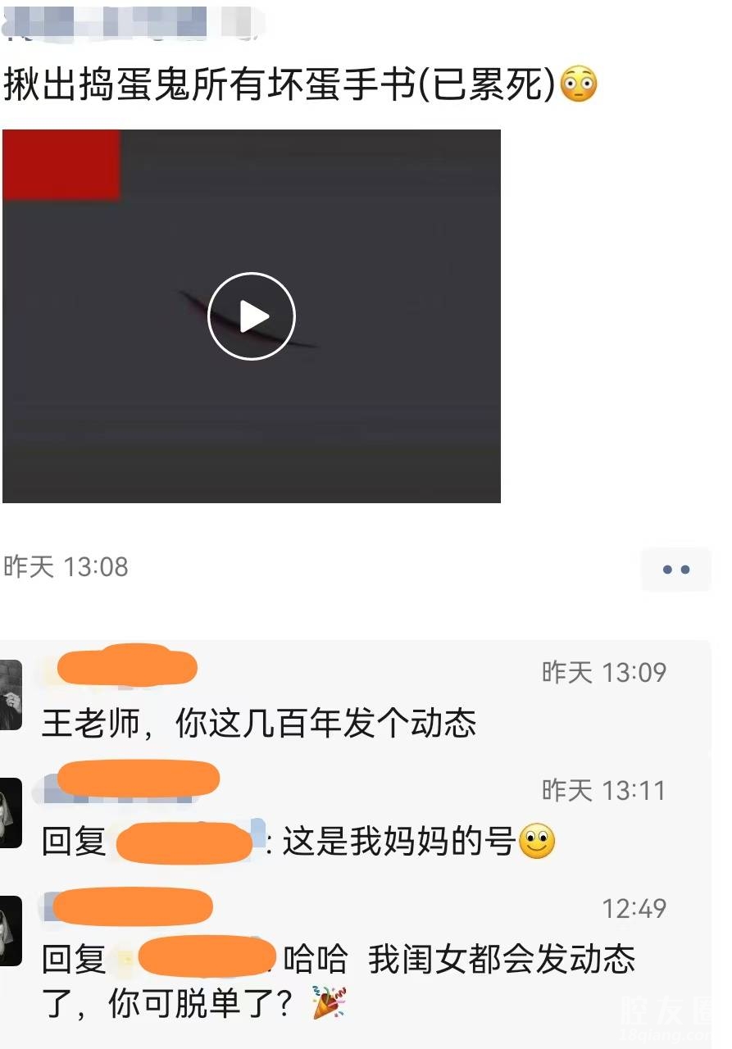Reply to comment 王老师，你这几百年发个动态
Viewport: 732px width, 1049px height.
259,724
